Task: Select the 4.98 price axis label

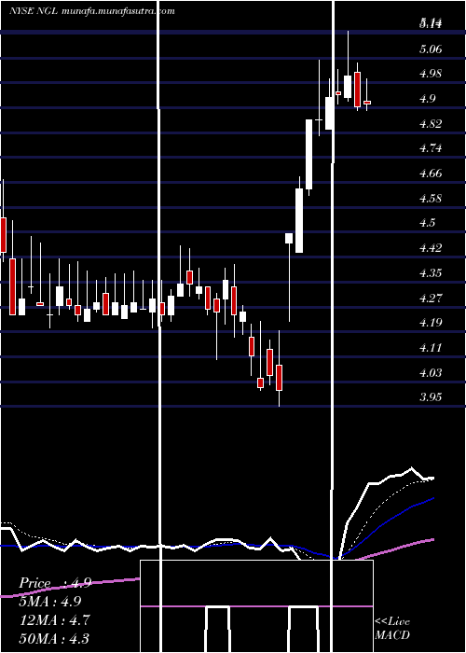Action: coord(431,74)
